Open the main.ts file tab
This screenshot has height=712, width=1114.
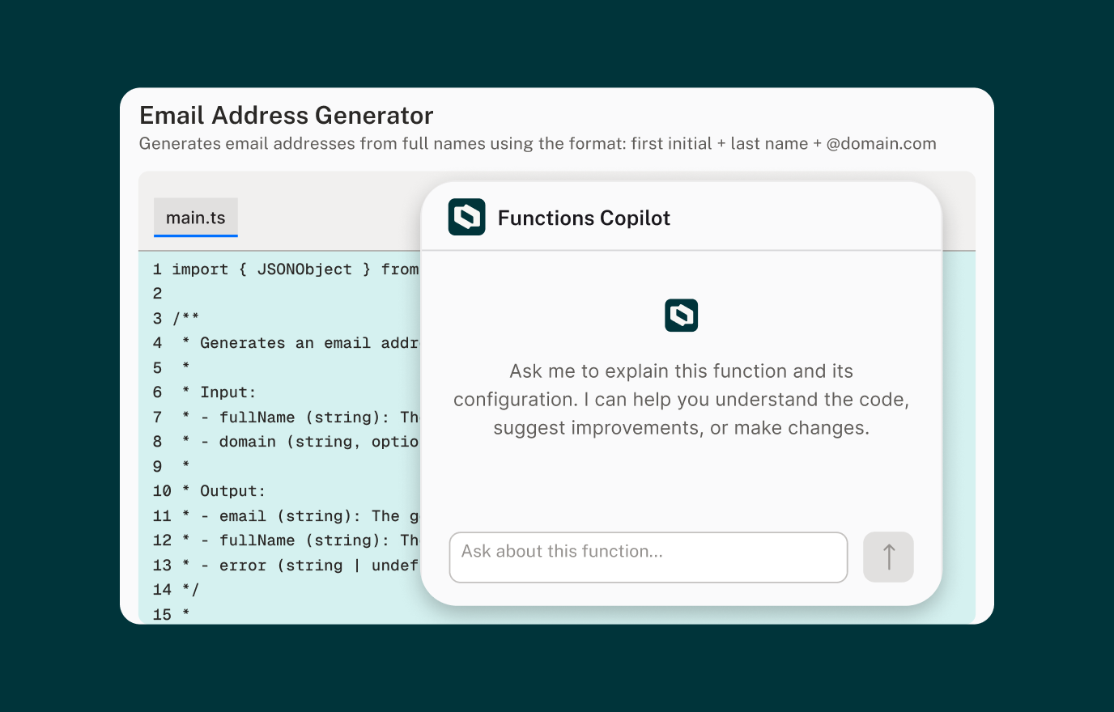point(196,218)
